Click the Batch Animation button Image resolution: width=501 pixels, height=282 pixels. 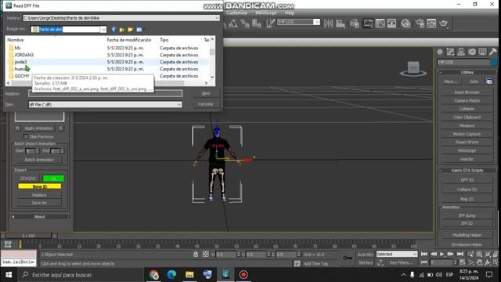point(39,160)
